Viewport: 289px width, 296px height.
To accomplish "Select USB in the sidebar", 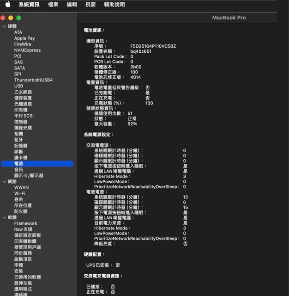I will 18,86.
